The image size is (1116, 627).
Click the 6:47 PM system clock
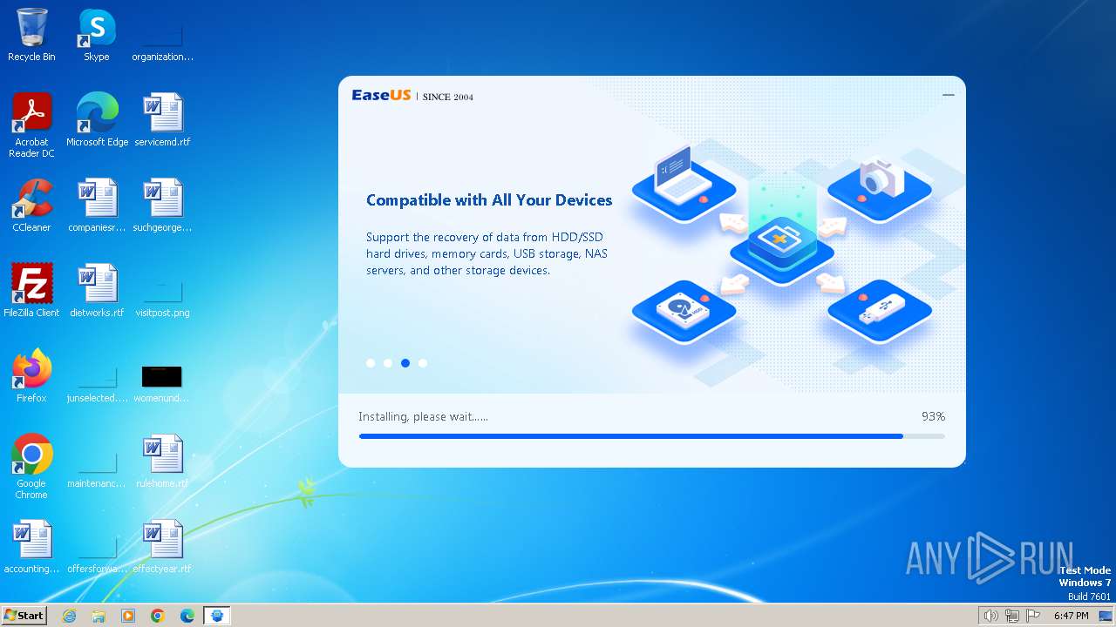1072,616
